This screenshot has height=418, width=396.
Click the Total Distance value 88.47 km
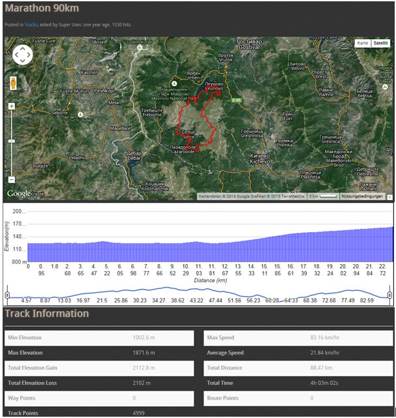[x=322, y=368]
